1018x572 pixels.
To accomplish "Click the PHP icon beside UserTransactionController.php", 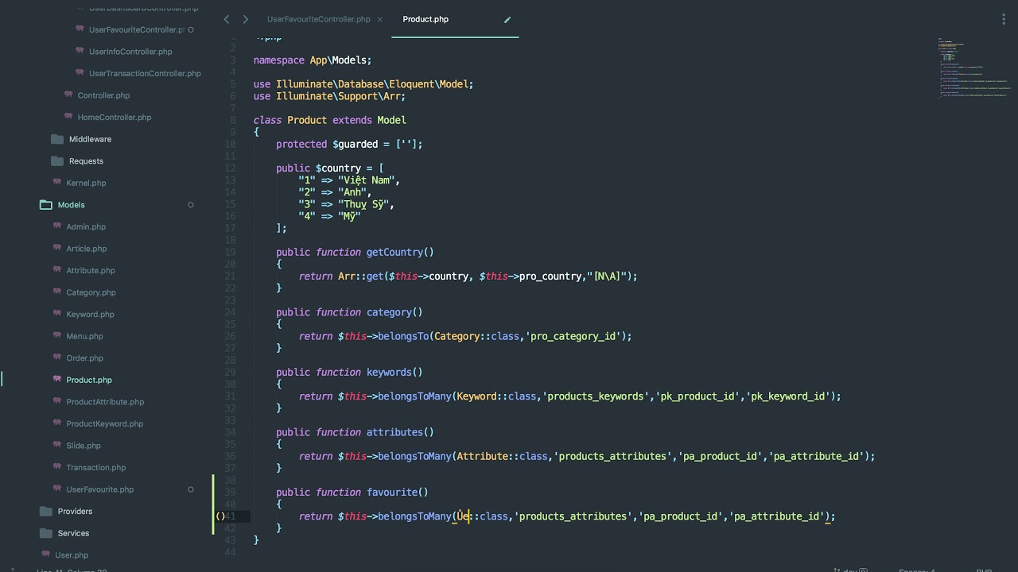I will [80, 72].
